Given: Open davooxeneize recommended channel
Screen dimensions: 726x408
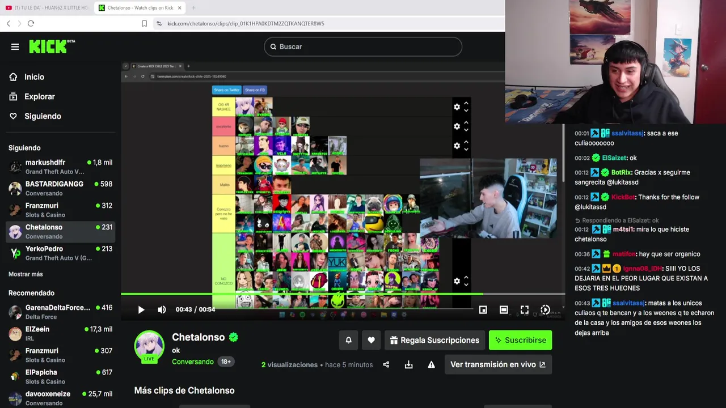Looking at the screenshot, I should point(61,398).
